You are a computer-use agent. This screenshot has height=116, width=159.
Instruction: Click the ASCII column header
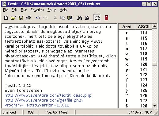click(143, 27)
